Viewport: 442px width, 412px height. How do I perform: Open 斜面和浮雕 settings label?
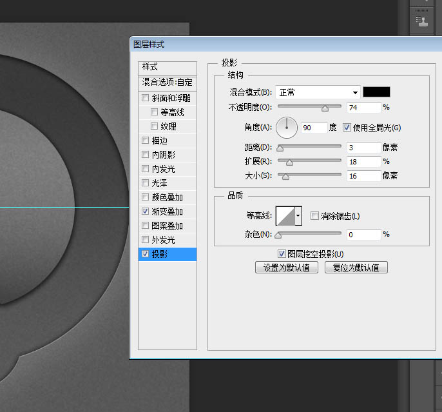[171, 98]
